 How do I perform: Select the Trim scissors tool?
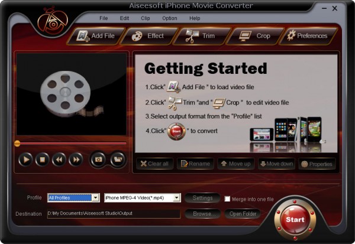click(202, 35)
